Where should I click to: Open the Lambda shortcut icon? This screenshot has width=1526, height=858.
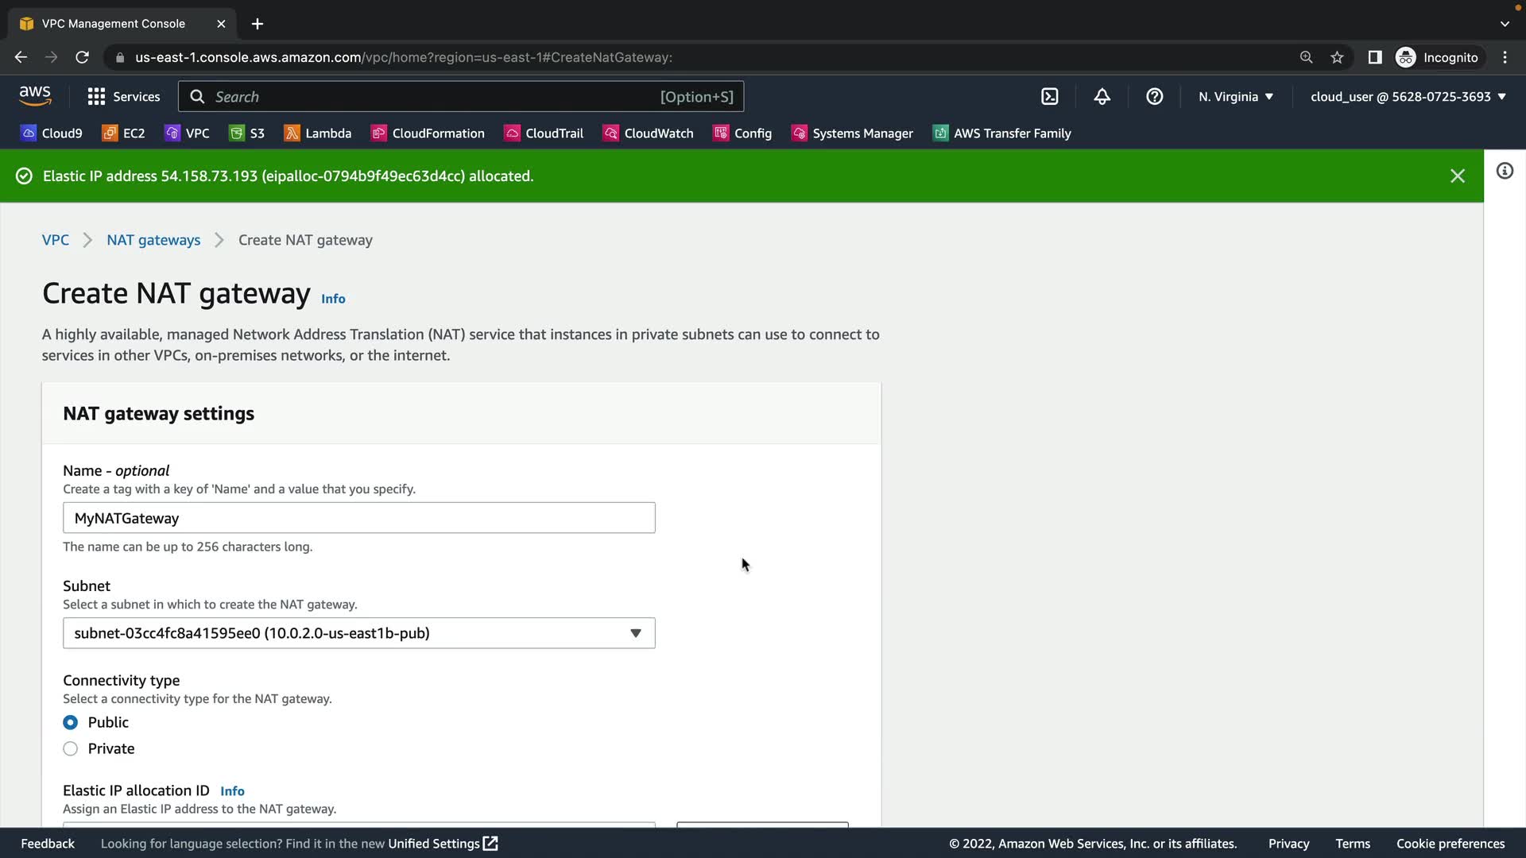pos(292,133)
